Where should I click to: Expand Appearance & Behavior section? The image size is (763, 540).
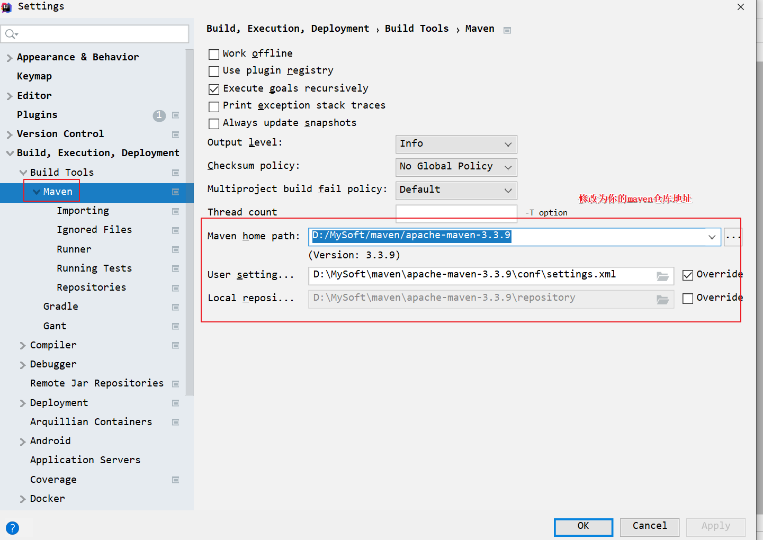[x=9, y=58]
